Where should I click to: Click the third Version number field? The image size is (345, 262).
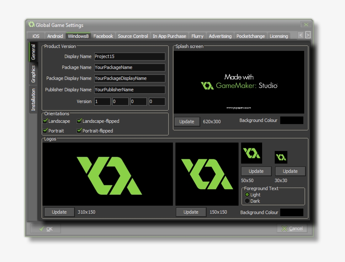(138, 102)
